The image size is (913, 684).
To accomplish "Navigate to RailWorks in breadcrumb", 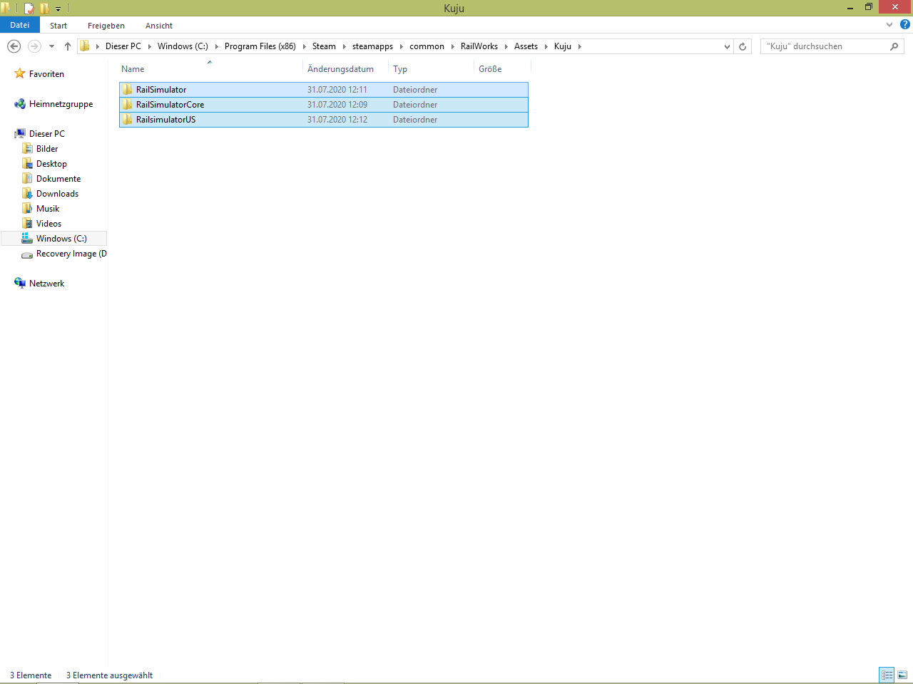I will [479, 46].
